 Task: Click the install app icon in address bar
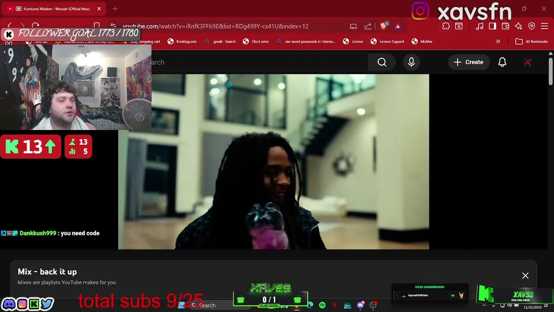(x=353, y=26)
